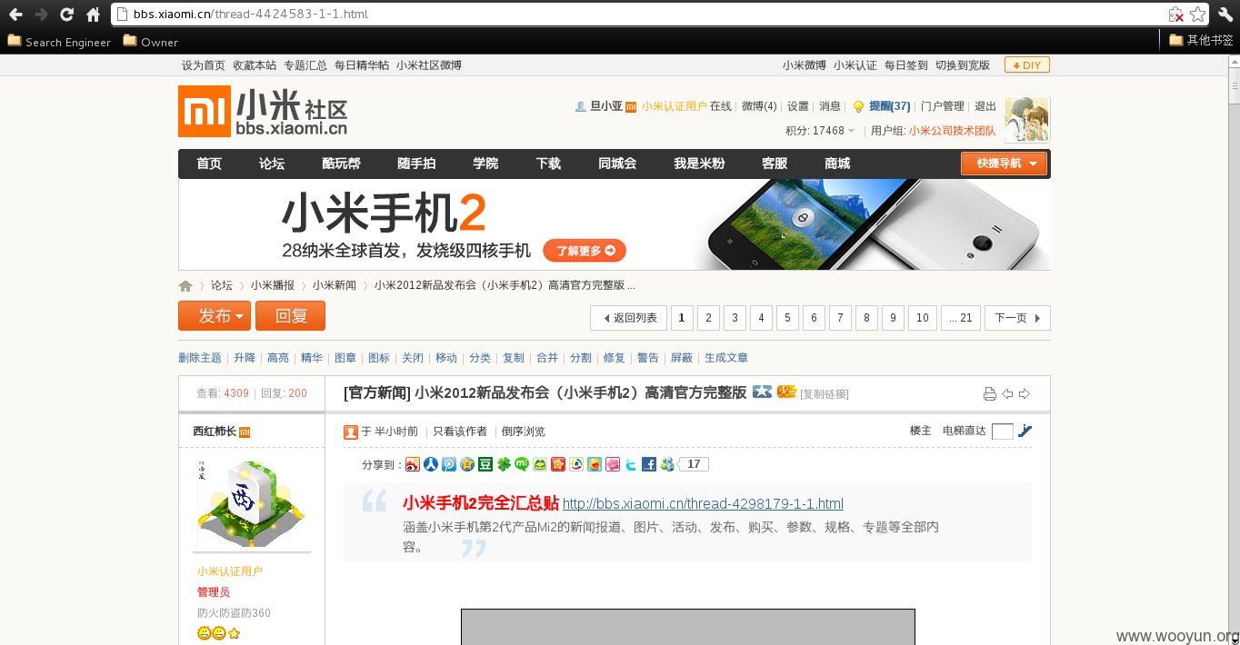
Task: Go to page 2 of the thread
Action: coord(708,317)
